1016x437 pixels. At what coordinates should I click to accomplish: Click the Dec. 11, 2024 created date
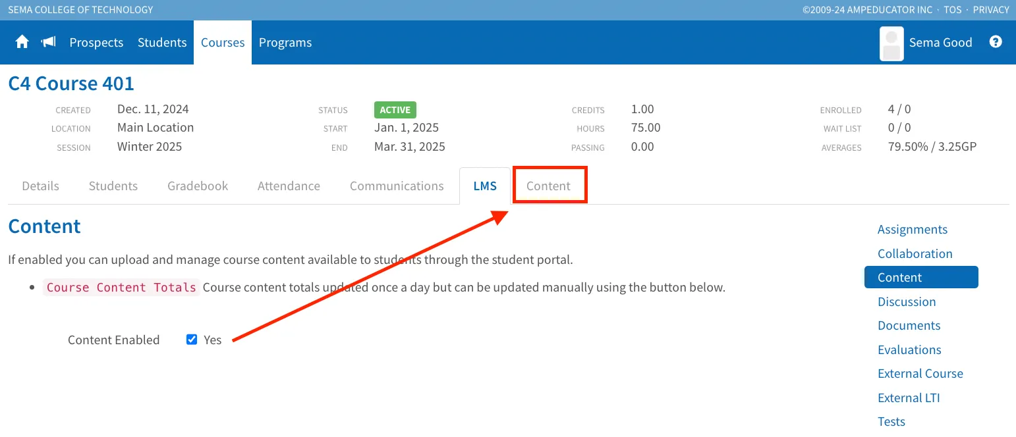click(153, 109)
